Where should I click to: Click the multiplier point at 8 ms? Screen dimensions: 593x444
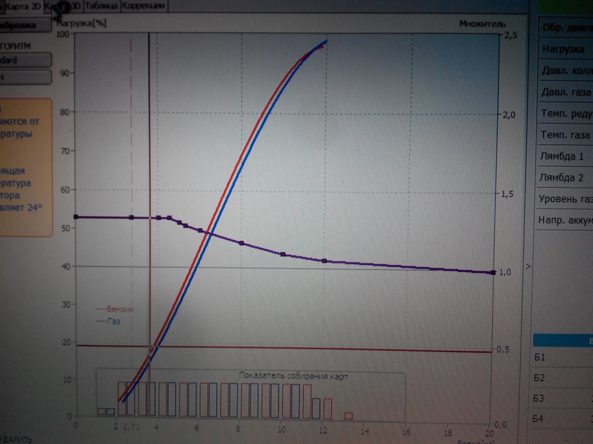tap(242, 243)
